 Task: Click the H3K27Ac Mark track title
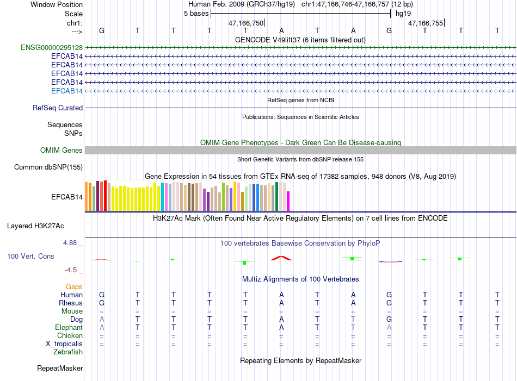point(300,218)
